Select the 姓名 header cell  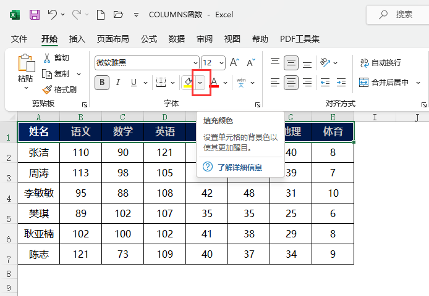point(38,131)
